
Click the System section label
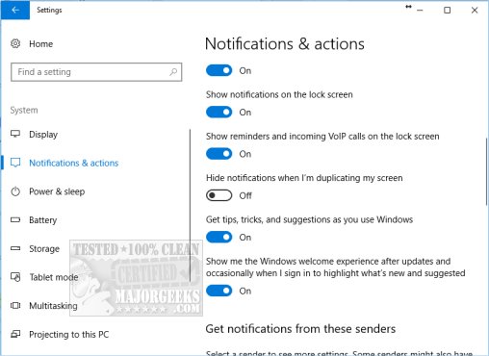click(x=24, y=110)
